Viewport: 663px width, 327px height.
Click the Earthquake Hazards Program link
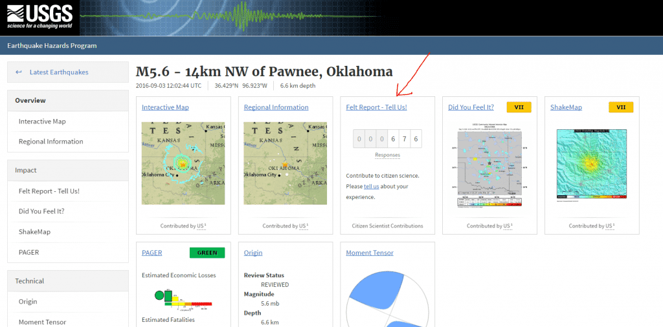click(52, 46)
